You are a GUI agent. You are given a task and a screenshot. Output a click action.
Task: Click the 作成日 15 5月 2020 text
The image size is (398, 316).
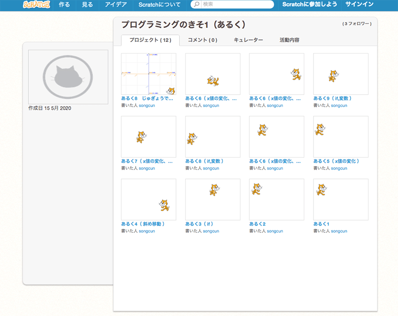pos(50,108)
